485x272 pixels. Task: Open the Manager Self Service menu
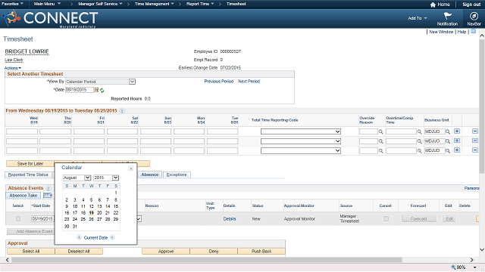(100, 4)
